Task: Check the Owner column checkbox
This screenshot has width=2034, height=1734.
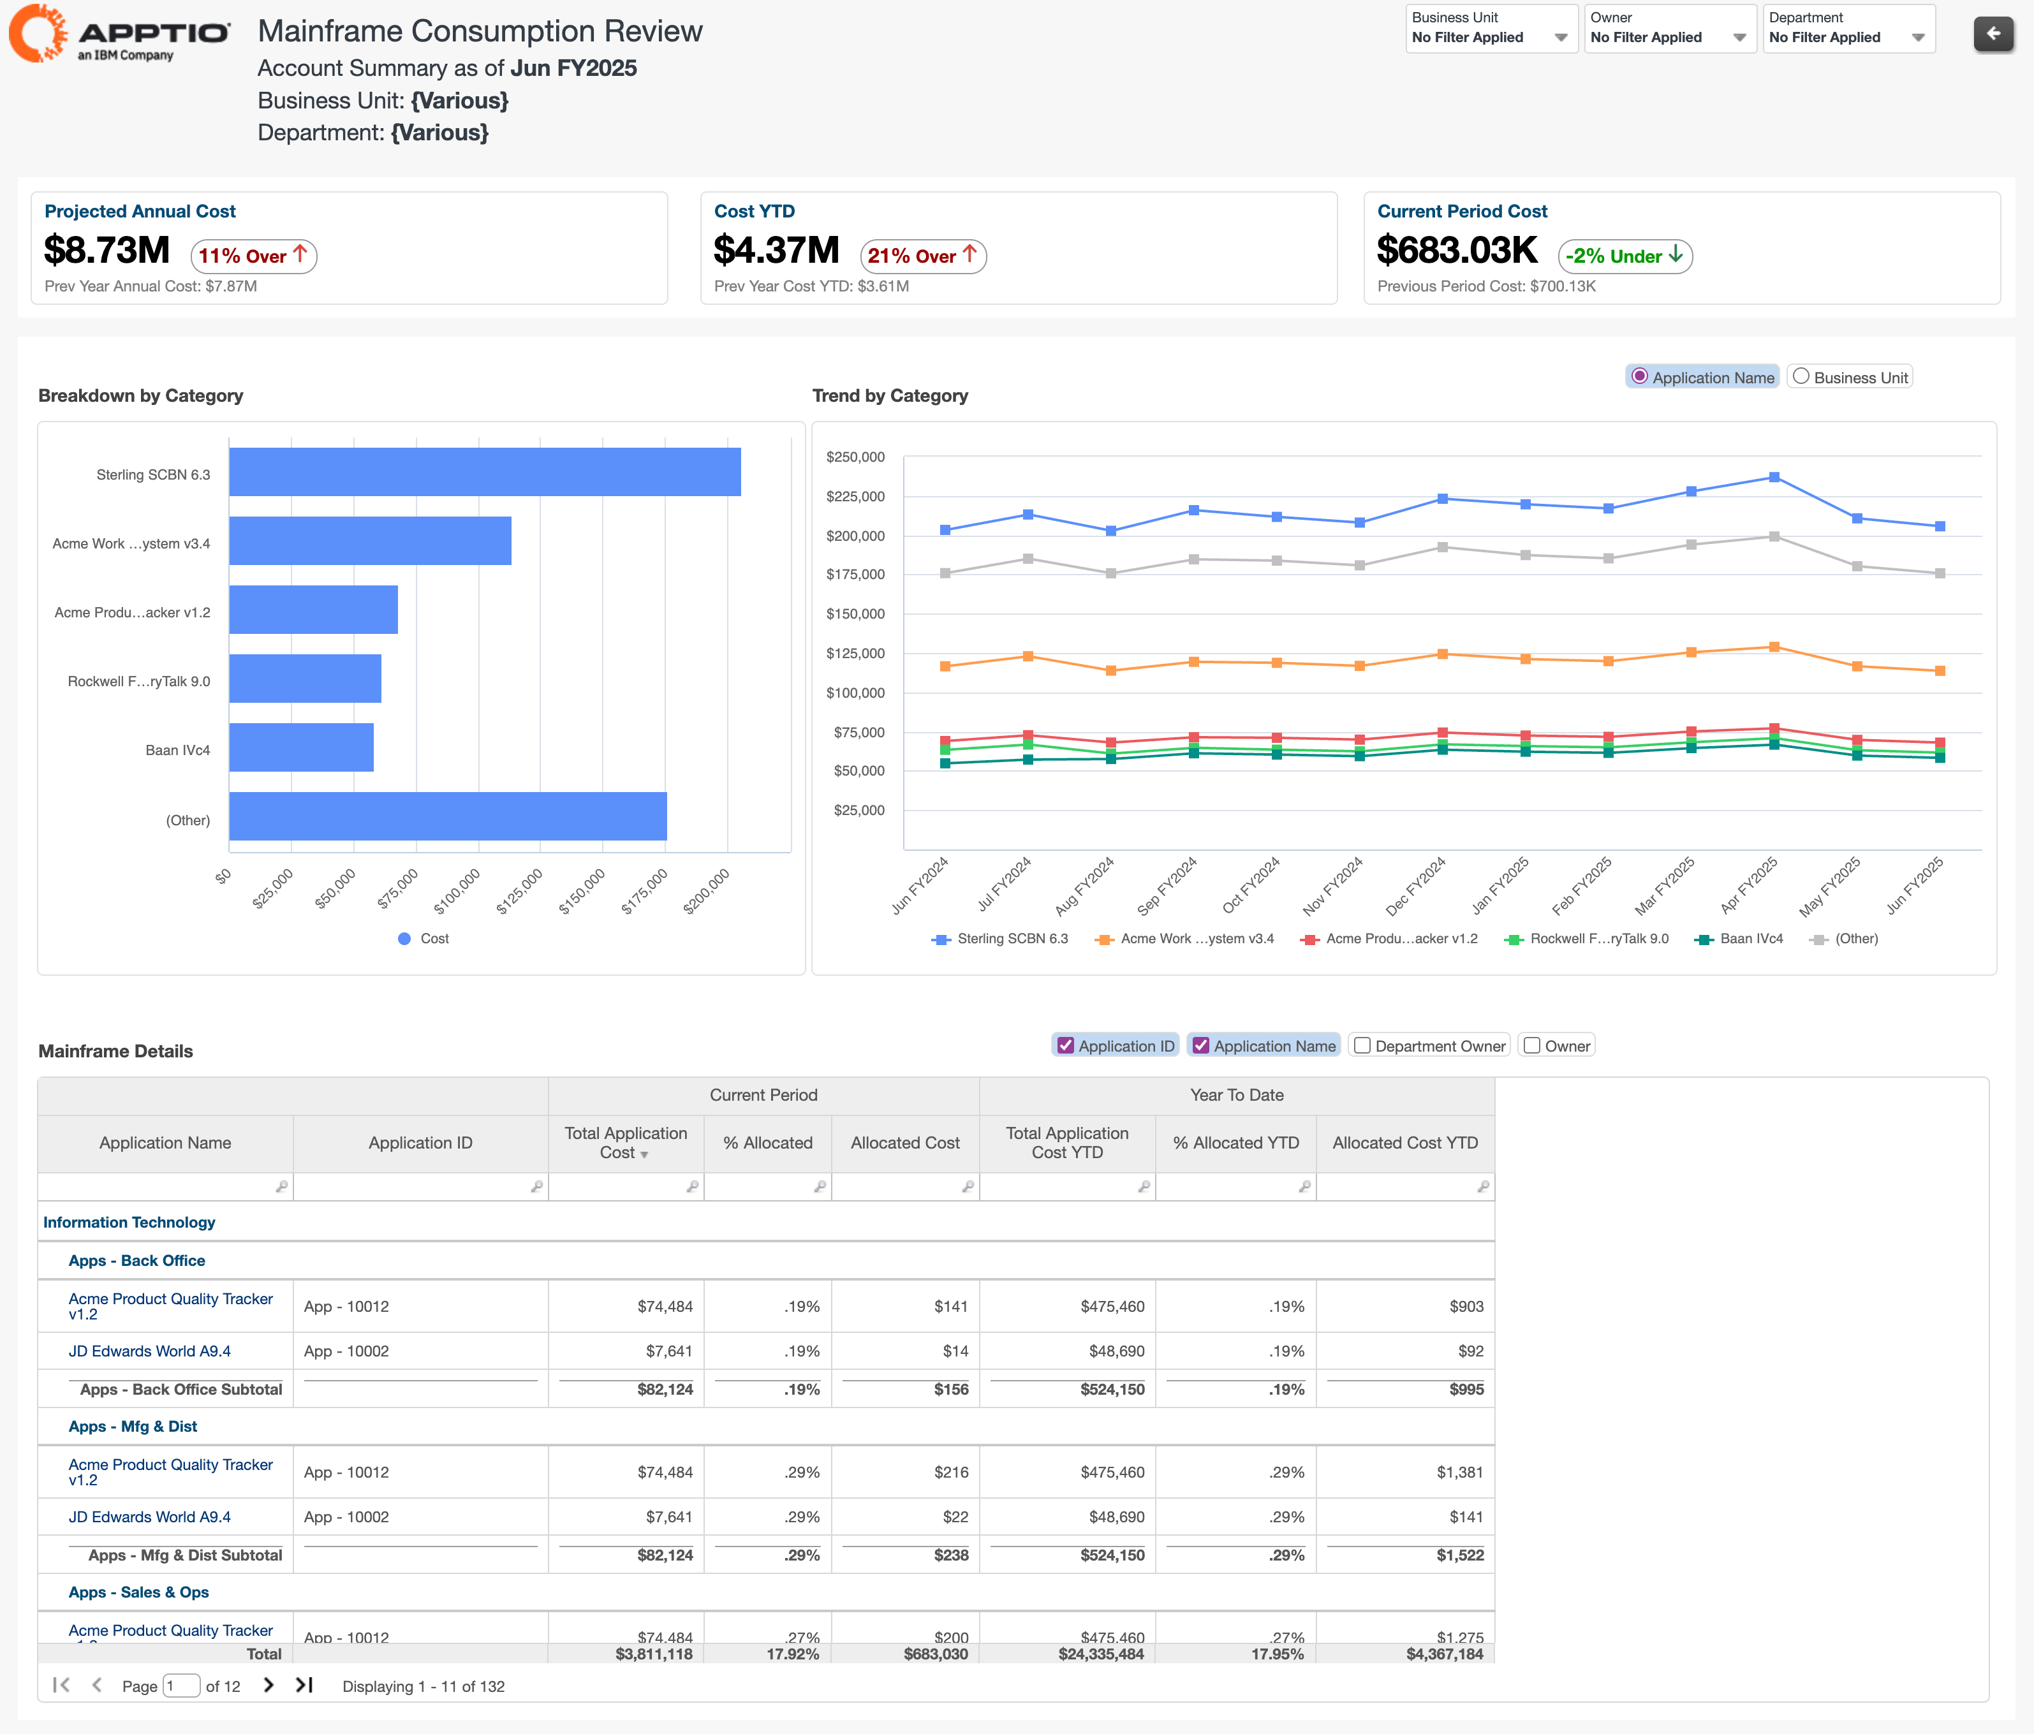Action: point(1531,1045)
